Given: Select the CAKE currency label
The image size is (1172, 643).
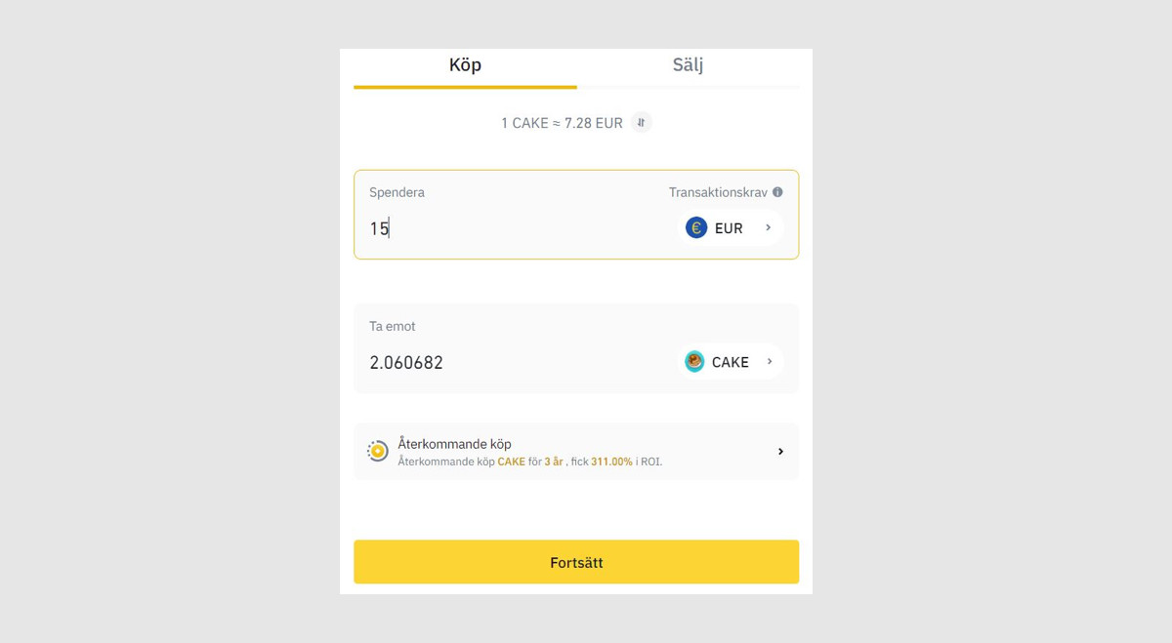Looking at the screenshot, I should tap(730, 362).
